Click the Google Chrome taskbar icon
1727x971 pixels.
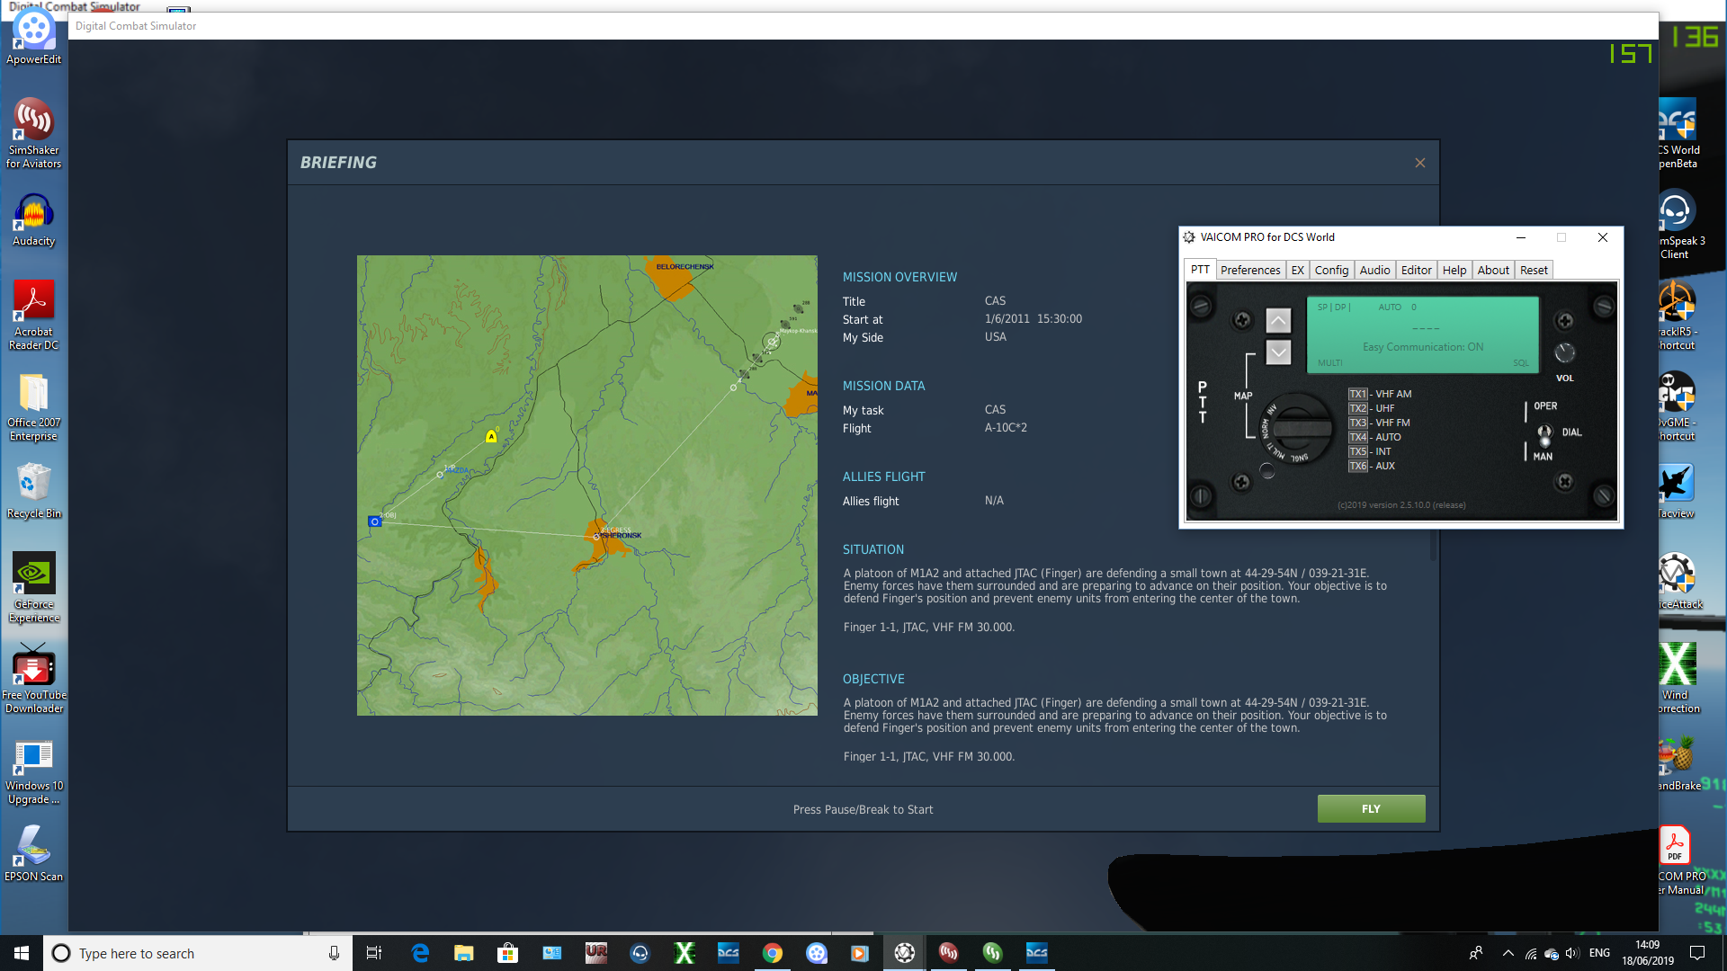point(772,953)
